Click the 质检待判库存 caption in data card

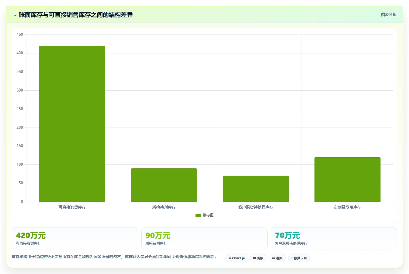(156, 243)
